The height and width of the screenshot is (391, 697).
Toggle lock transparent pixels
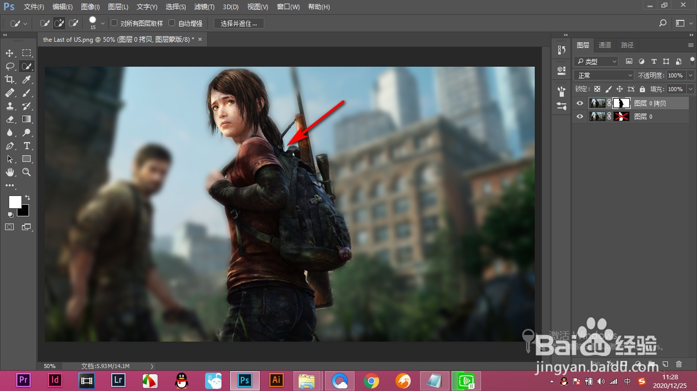[x=597, y=89]
